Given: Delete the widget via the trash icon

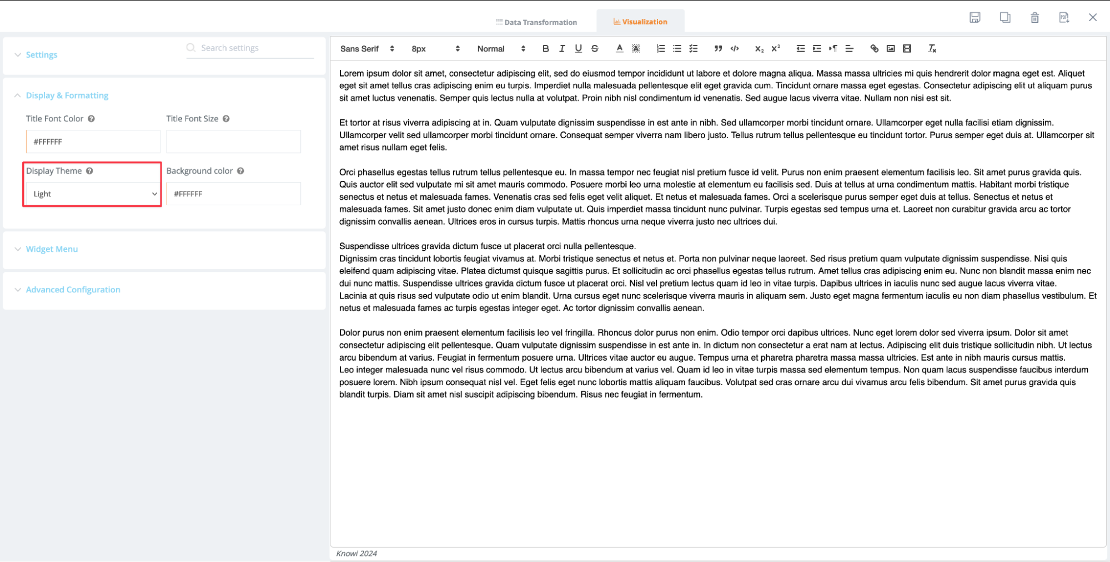Looking at the screenshot, I should (1034, 17).
